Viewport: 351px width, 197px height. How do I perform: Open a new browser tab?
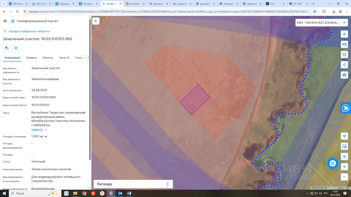coord(313,4)
